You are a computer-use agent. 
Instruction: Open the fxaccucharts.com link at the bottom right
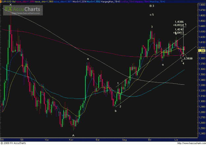click(191, 143)
